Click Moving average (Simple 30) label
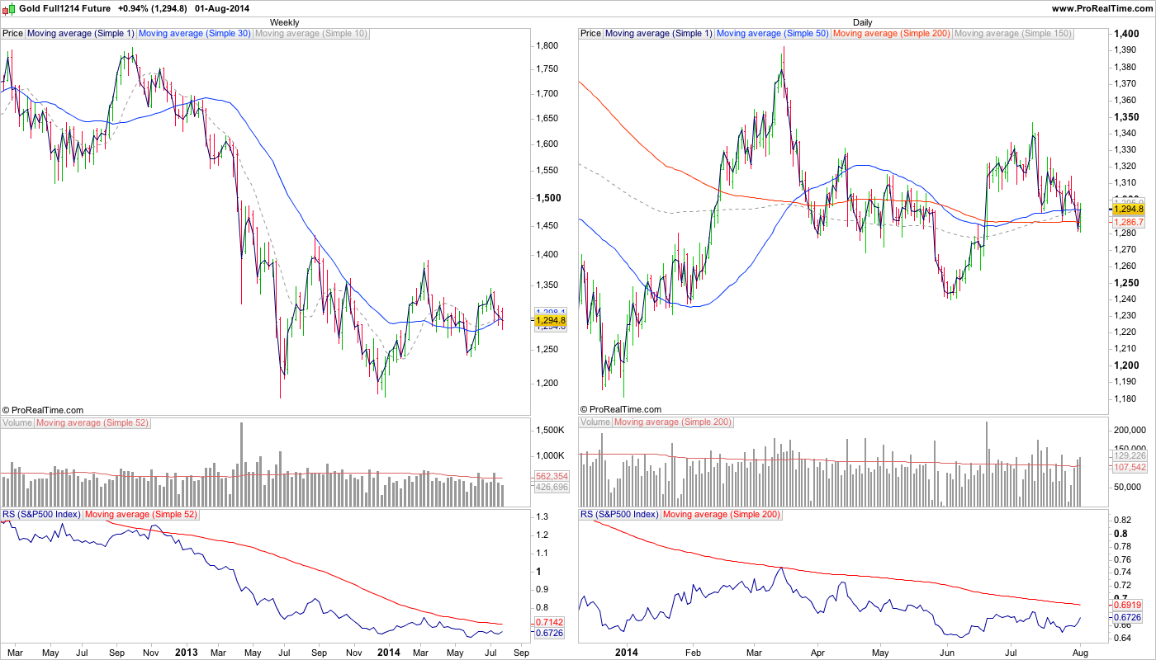This screenshot has height=660, width=1156. (x=194, y=34)
